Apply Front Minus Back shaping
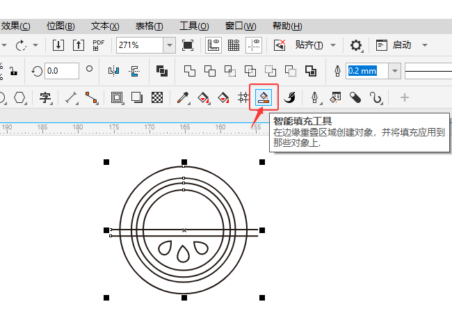The width and height of the screenshot is (452, 327). [271, 71]
